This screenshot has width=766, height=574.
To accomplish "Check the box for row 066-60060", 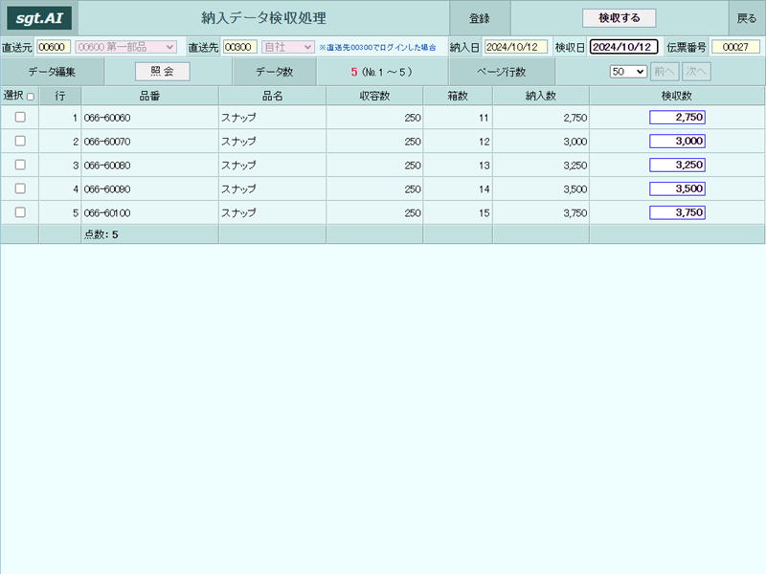I will (x=20, y=117).
